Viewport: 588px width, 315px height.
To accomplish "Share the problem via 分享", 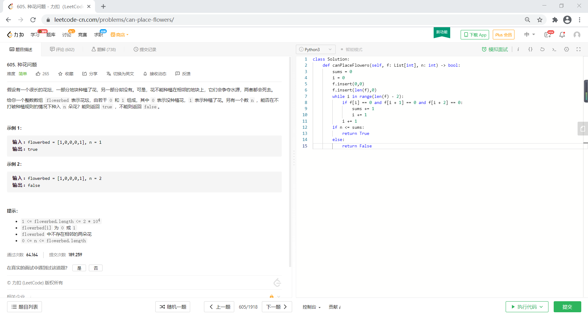I will (x=90, y=74).
